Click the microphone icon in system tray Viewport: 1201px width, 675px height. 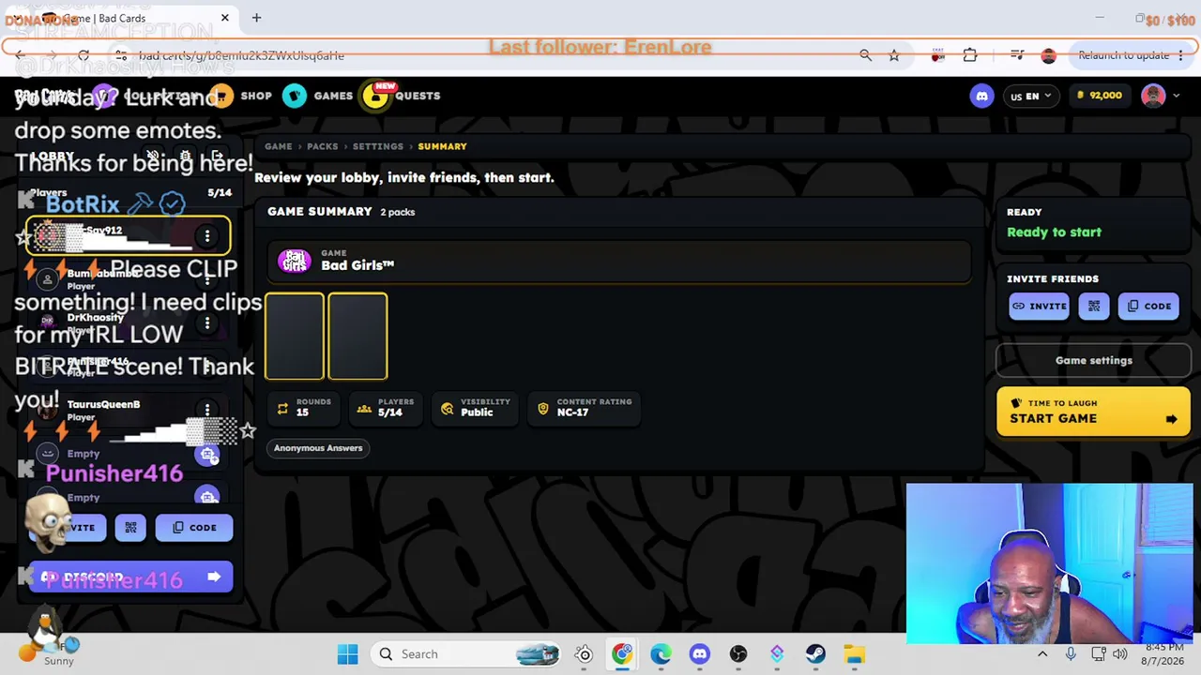pos(1071,654)
